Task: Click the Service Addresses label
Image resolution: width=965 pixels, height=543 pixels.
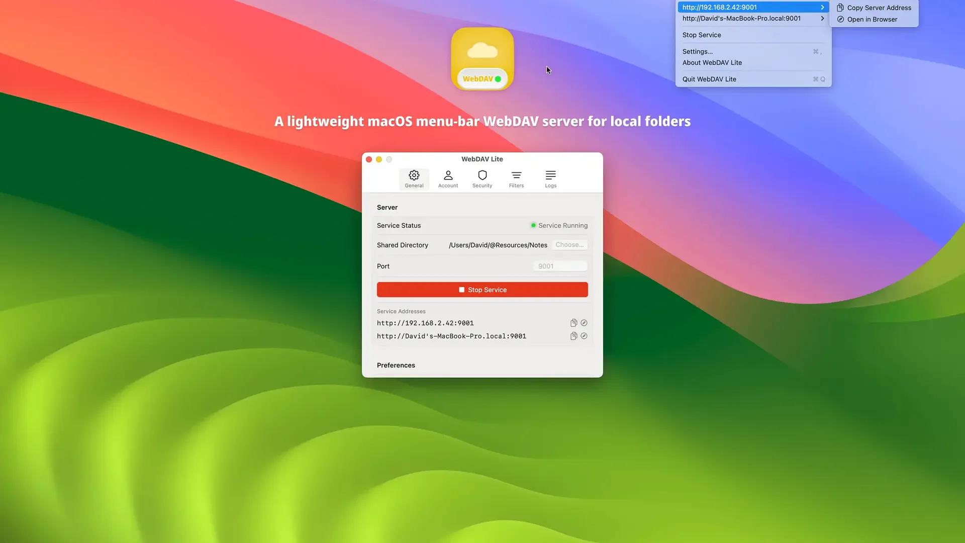Action: [401, 311]
